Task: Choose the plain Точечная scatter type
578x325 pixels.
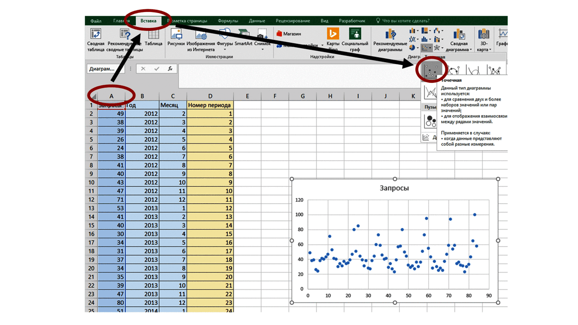Action: [432, 70]
